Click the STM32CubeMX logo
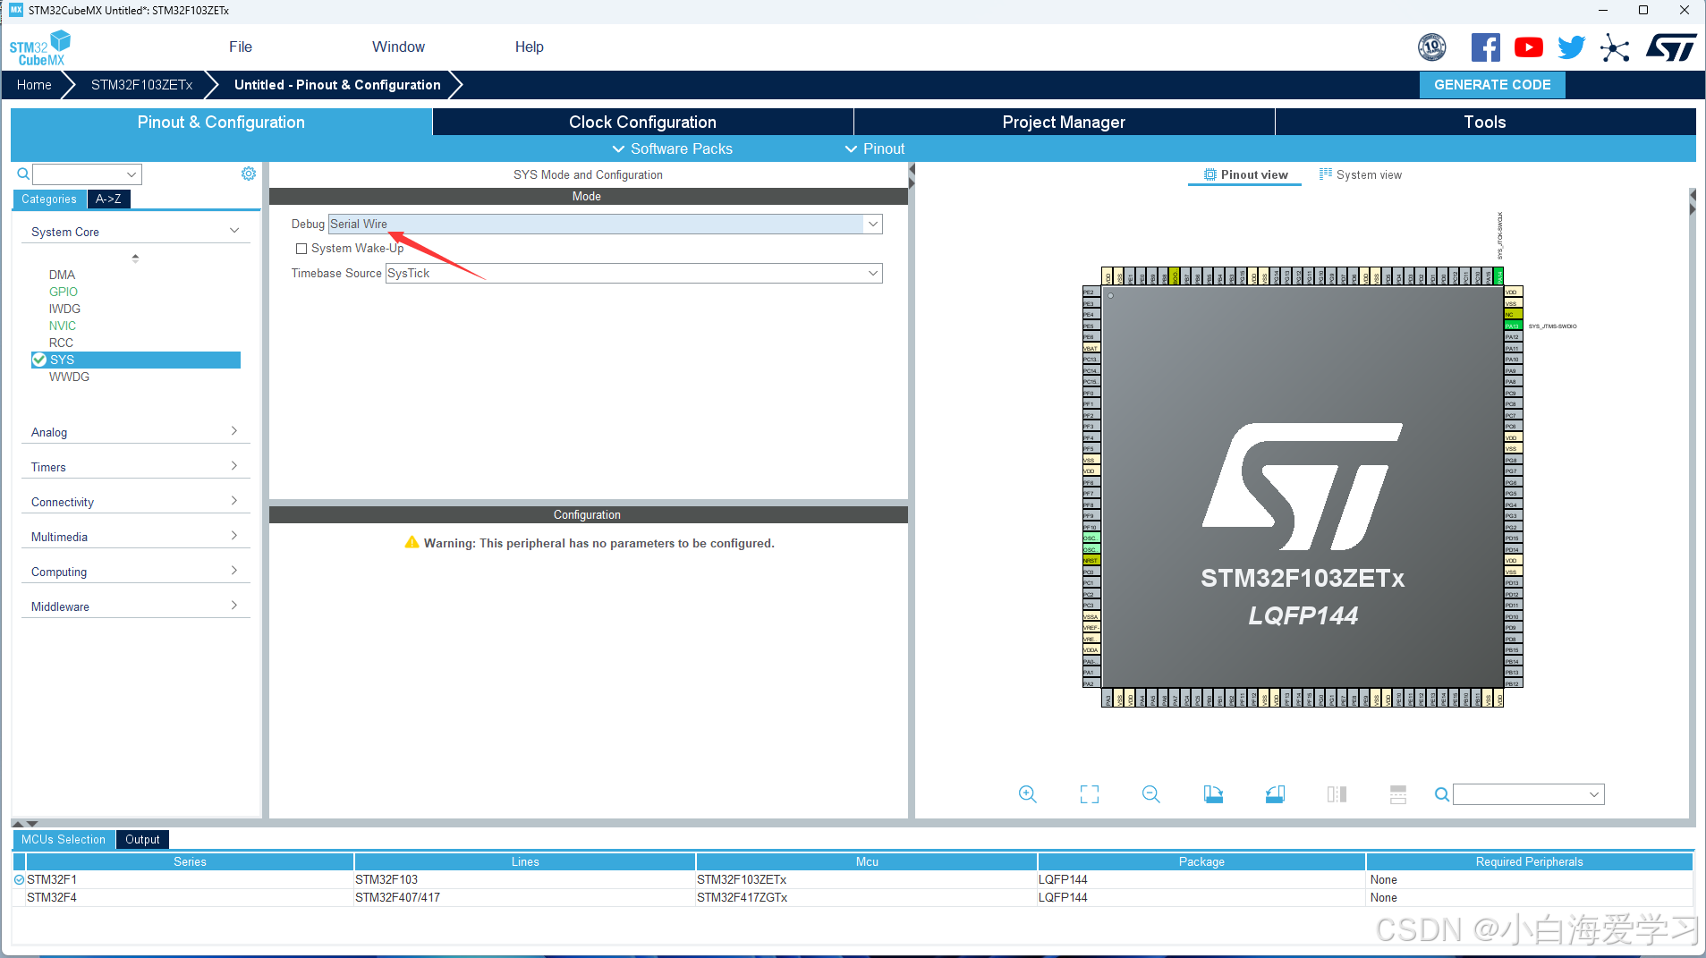The width and height of the screenshot is (1706, 958). coord(40,47)
